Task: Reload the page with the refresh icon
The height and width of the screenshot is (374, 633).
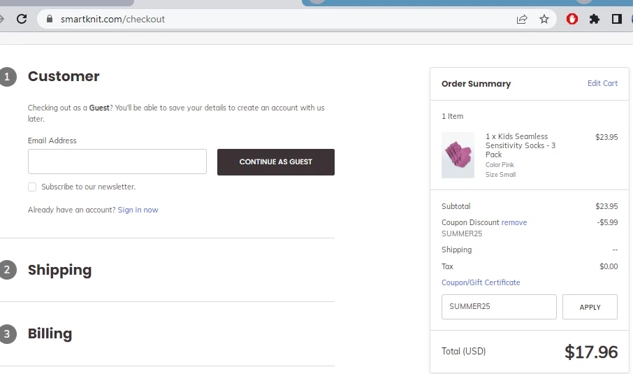Action: [x=22, y=19]
